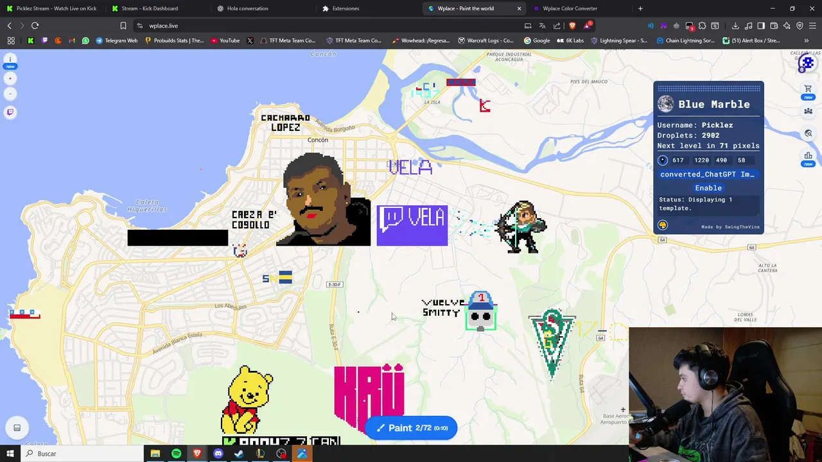Click the Blue Marble pin coordinates icon
Image resolution: width=822 pixels, height=462 pixels.
point(663,160)
